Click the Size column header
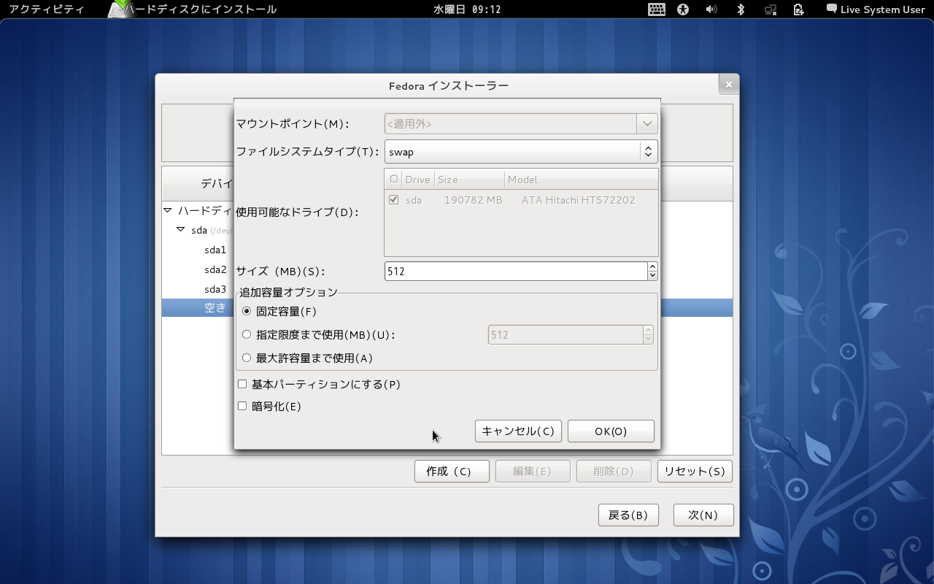The image size is (934, 584). tap(469, 179)
